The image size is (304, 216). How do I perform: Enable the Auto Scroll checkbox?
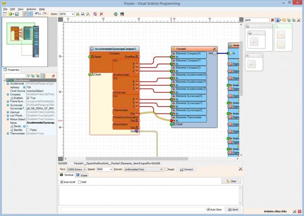tap(62, 182)
